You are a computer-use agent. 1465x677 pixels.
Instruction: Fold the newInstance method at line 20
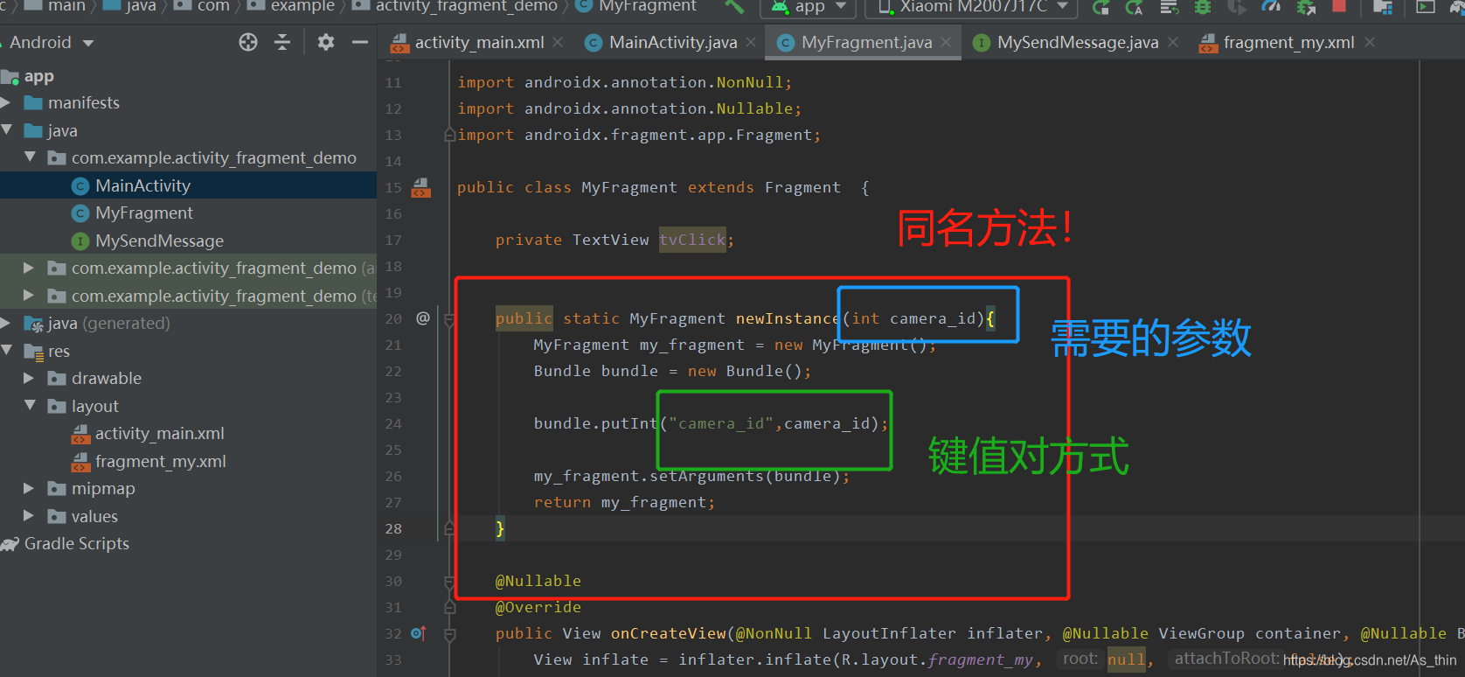click(449, 319)
